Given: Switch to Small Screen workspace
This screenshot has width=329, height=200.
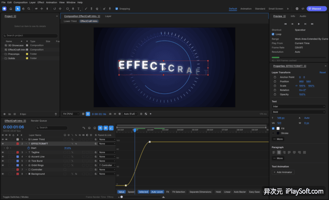Looking at the screenshot, I should pyautogui.click(x=276, y=9).
